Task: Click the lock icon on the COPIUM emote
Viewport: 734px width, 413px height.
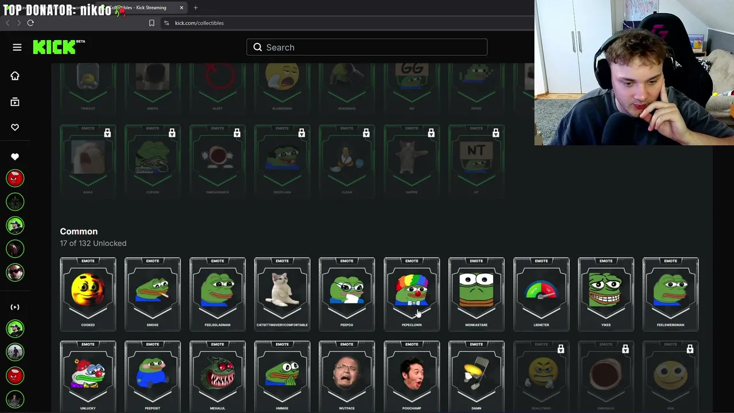Action: point(172,133)
